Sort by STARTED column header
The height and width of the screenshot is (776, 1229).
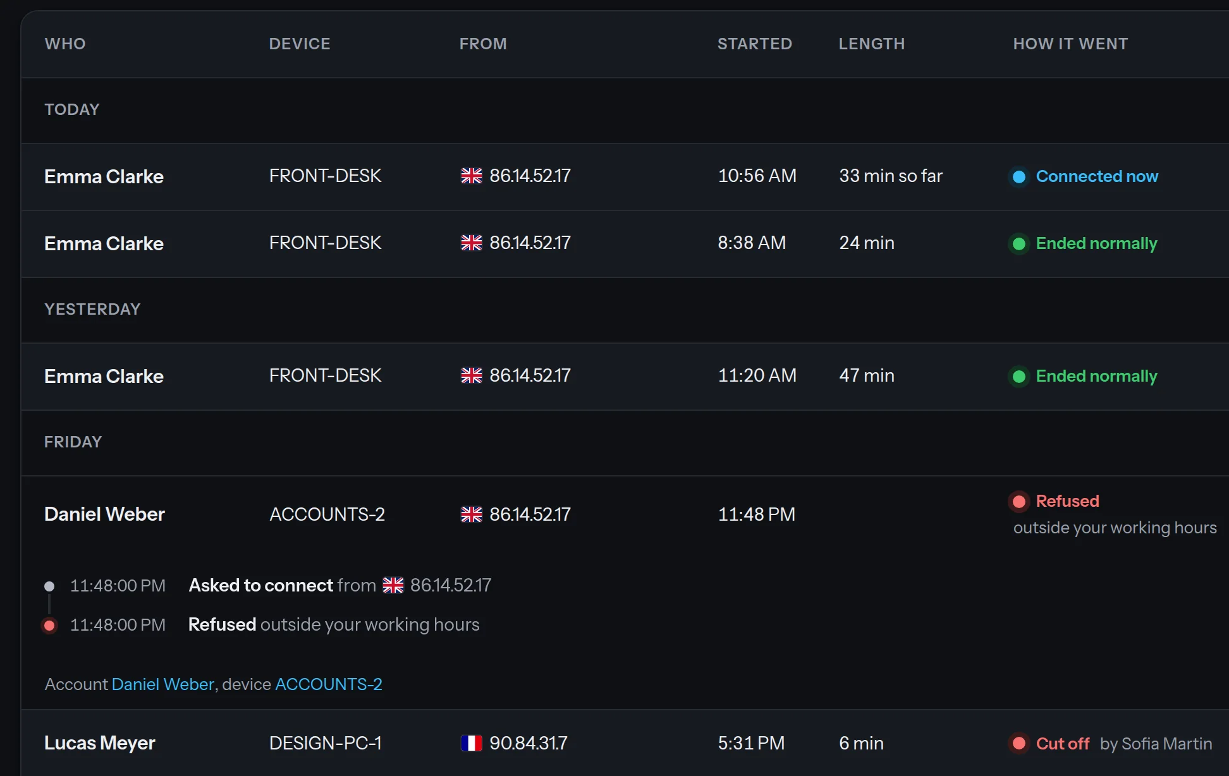click(x=755, y=44)
